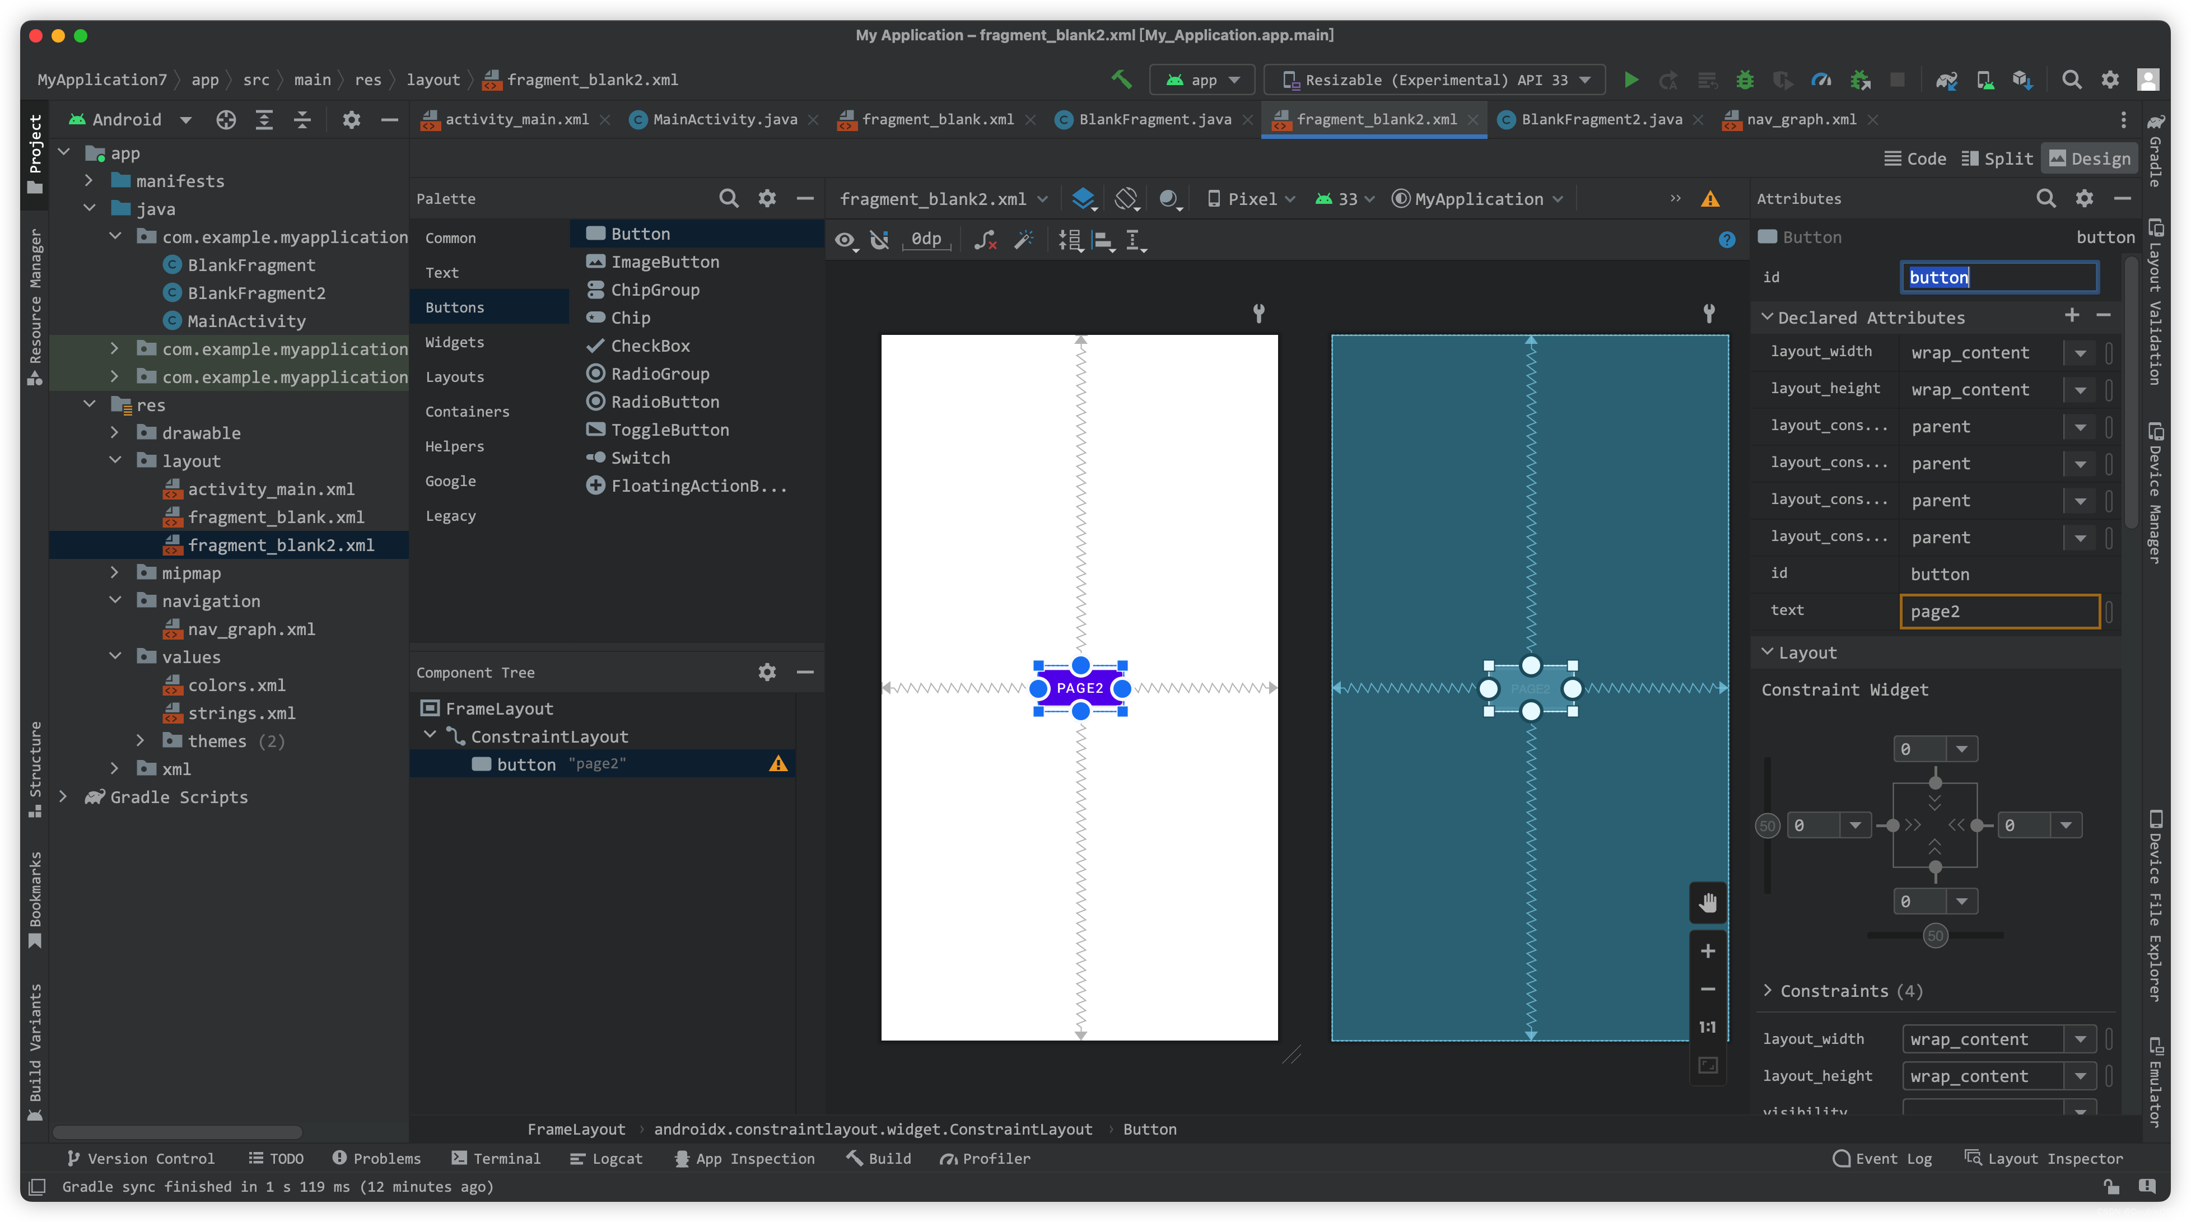Open Event Log
This screenshot has height=1222, width=2191.
pyautogui.click(x=1882, y=1158)
